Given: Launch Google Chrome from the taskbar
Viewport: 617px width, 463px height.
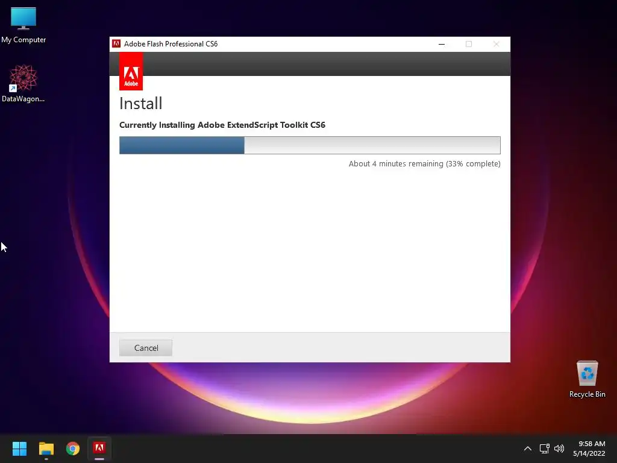Looking at the screenshot, I should point(73,449).
